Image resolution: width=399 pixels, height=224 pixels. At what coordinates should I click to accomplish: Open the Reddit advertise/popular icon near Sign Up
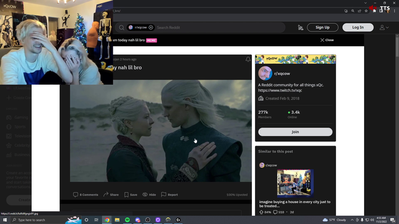pos(300,27)
